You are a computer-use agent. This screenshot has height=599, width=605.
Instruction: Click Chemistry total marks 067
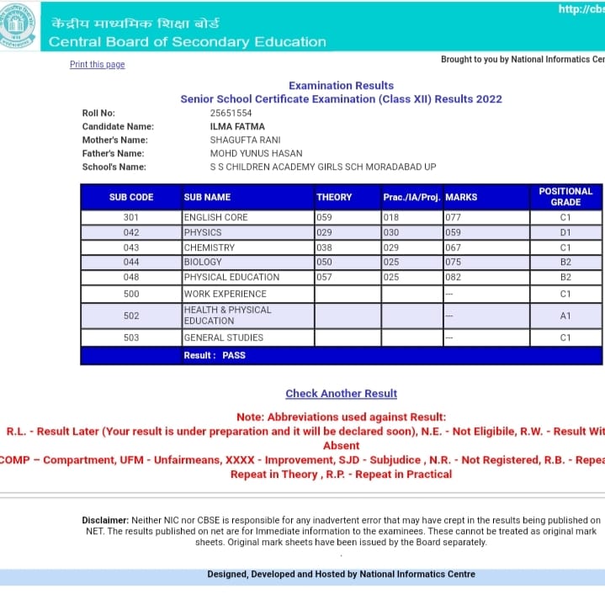(x=453, y=247)
